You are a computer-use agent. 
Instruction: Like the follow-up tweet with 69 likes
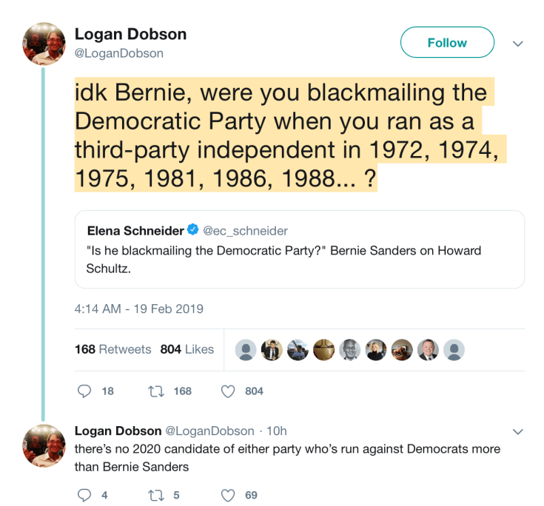[x=229, y=495]
